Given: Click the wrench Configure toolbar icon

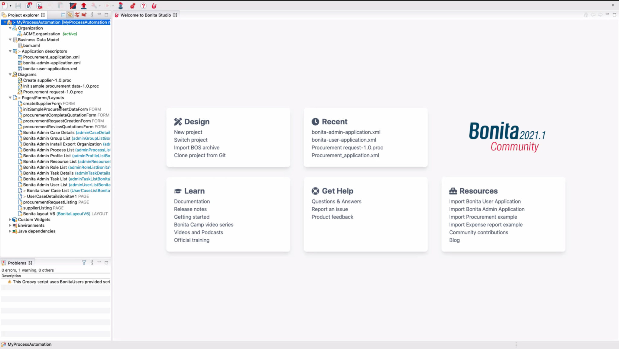Looking at the screenshot, I should click(x=95, y=5).
